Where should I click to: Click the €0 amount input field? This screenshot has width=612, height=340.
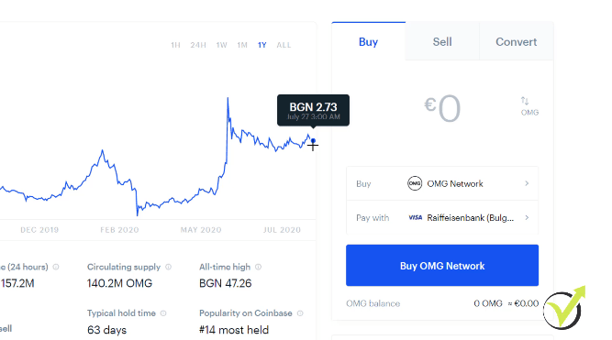point(442,109)
